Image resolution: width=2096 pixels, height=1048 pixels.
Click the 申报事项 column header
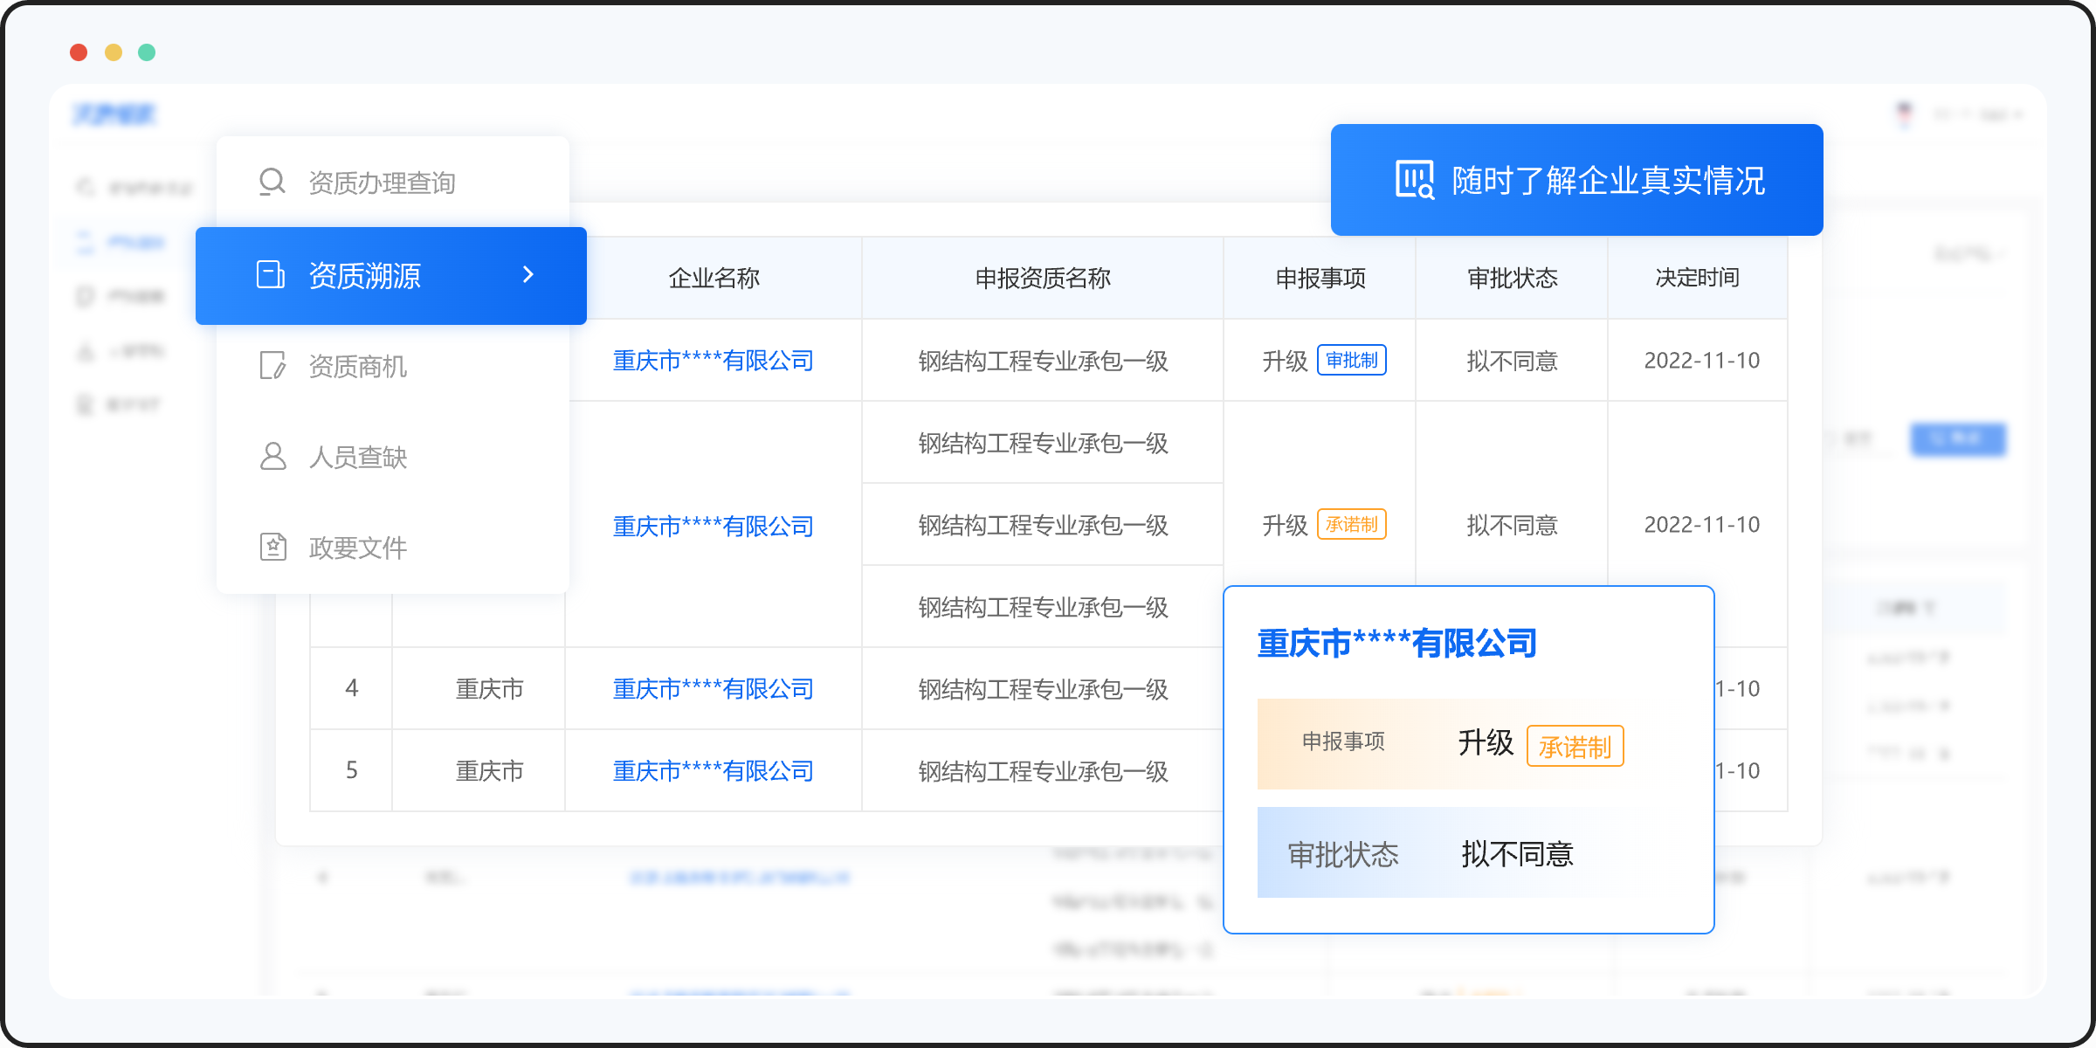[x=1320, y=278]
